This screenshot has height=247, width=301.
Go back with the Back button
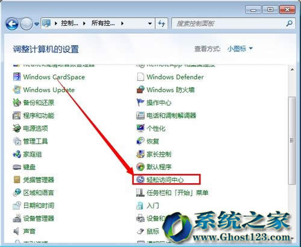coord(12,24)
